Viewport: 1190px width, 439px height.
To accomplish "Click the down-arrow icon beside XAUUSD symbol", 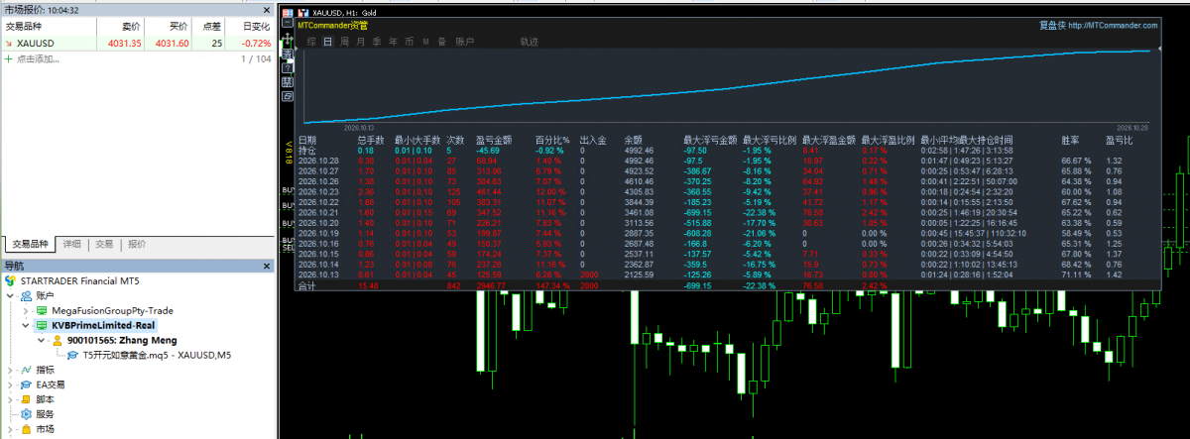I will tap(9, 44).
